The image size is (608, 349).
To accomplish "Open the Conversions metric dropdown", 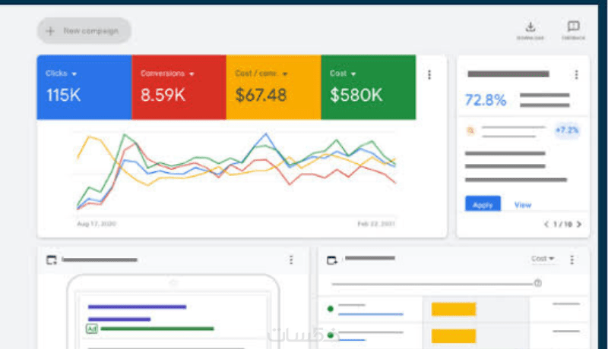I will click(x=167, y=74).
